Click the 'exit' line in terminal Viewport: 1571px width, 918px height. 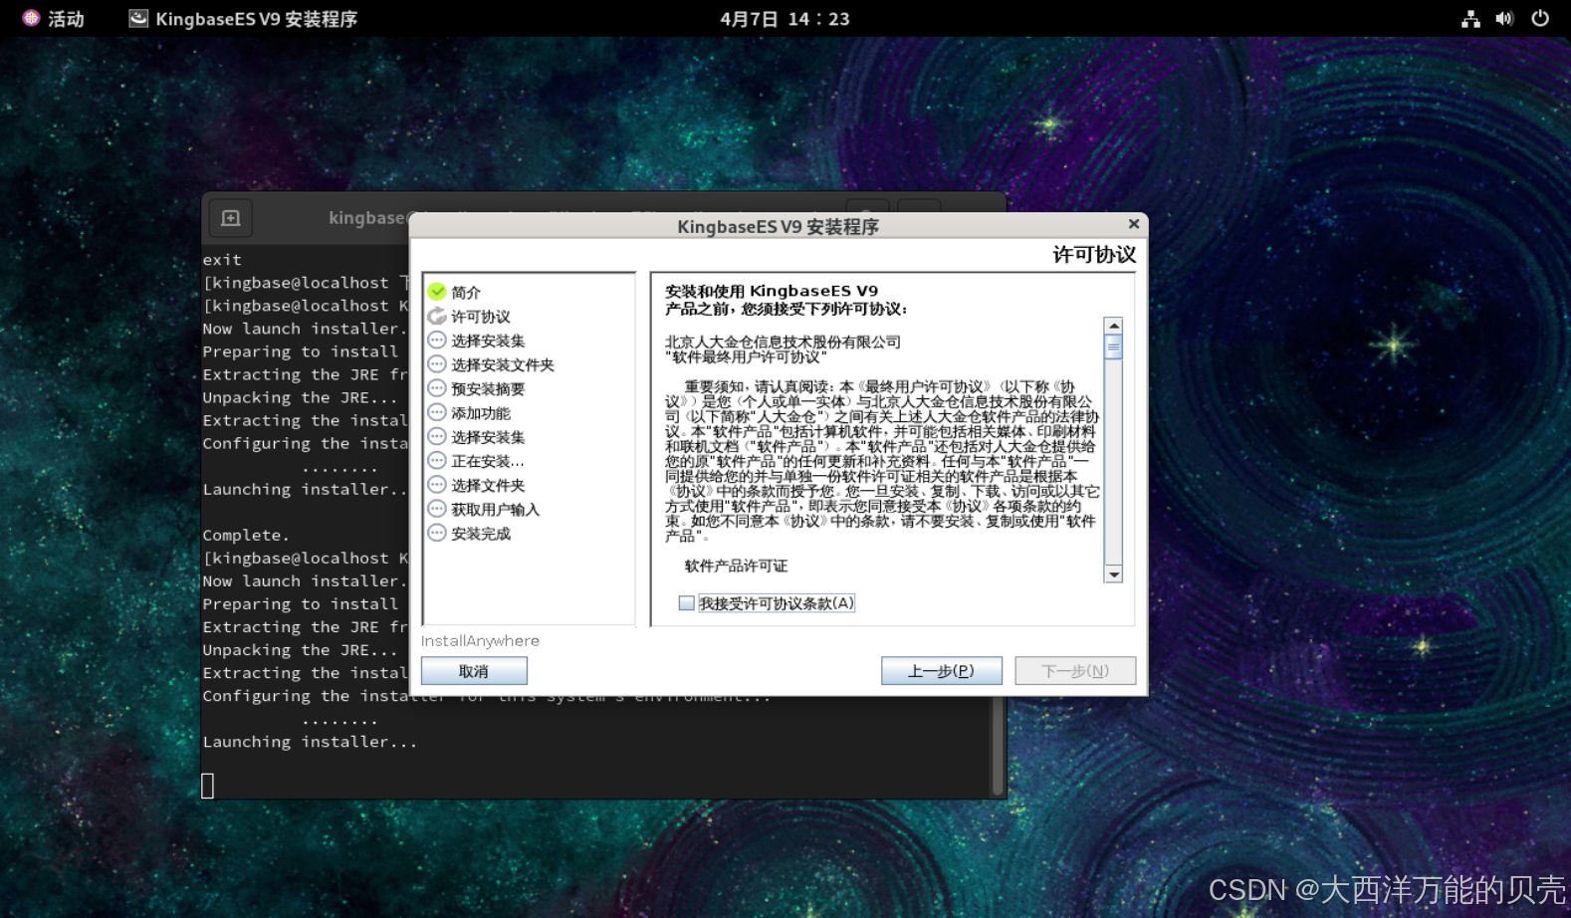coord(222,260)
